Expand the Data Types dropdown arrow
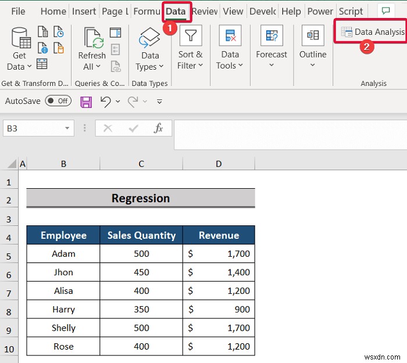Screen dimensions: 407x363 [x=161, y=66]
